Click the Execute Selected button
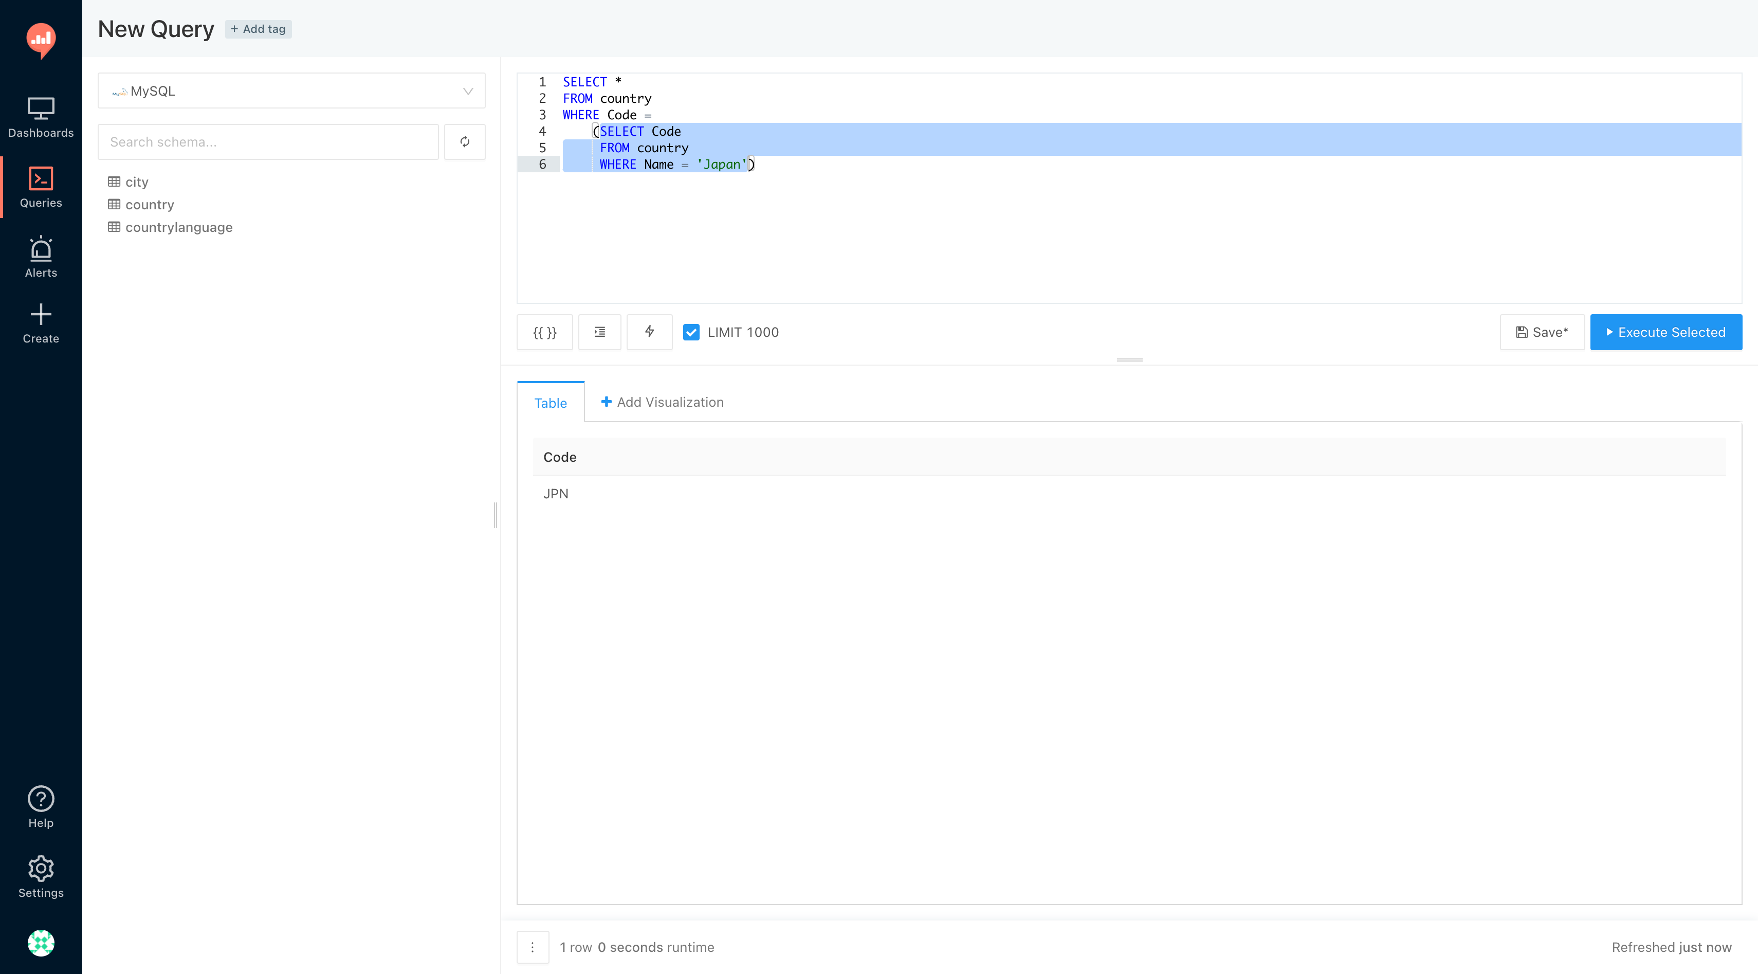The image size is (1758, 974). point(1665,332)
